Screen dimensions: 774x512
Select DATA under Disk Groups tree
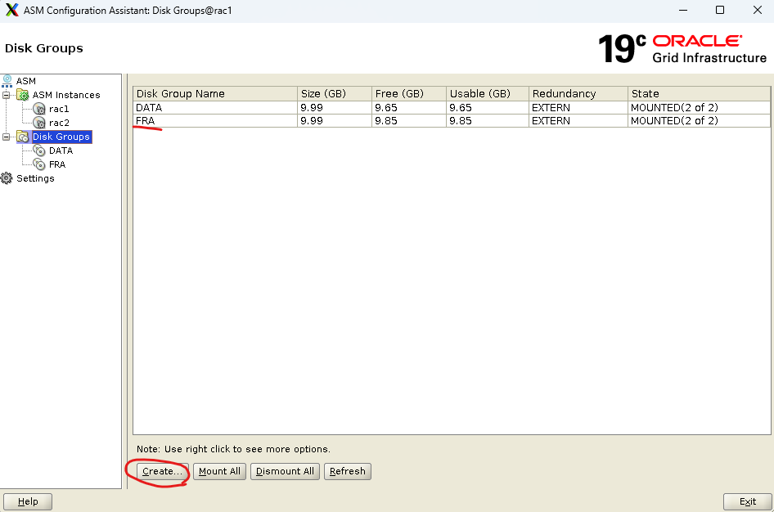pyautogui.click(x=61, y=150)
